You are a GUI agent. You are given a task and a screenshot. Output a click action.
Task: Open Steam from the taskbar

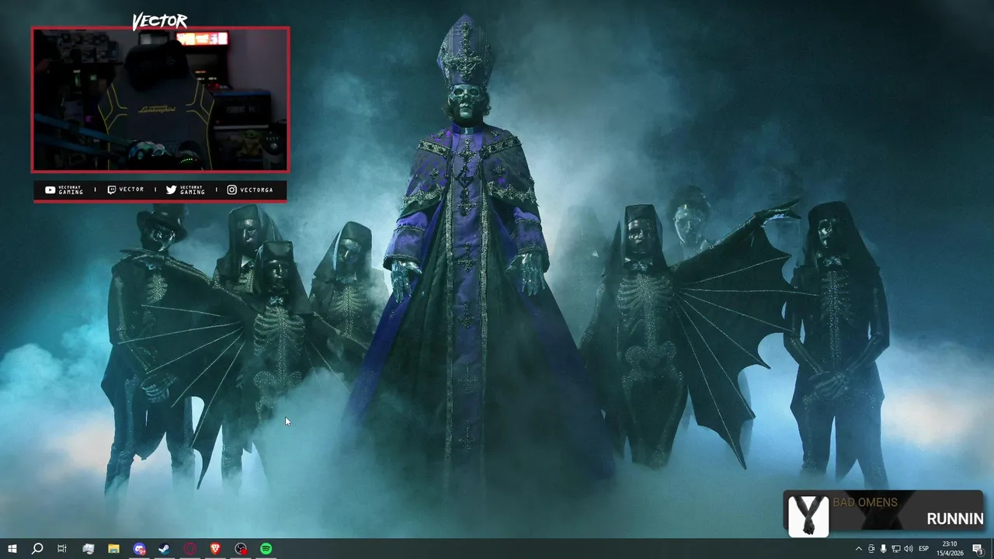click(164, 549)
